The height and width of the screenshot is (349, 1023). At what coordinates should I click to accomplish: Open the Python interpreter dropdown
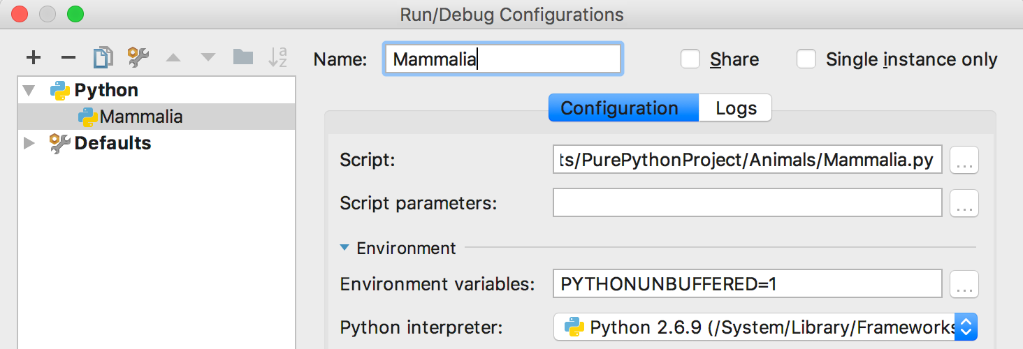coord(966,327)
